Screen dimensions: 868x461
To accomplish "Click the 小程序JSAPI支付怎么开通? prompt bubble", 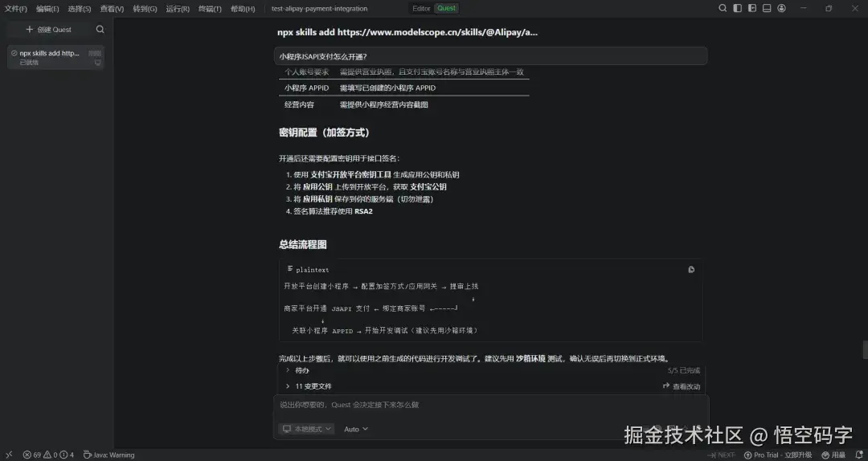I will (x=490, y=56).
